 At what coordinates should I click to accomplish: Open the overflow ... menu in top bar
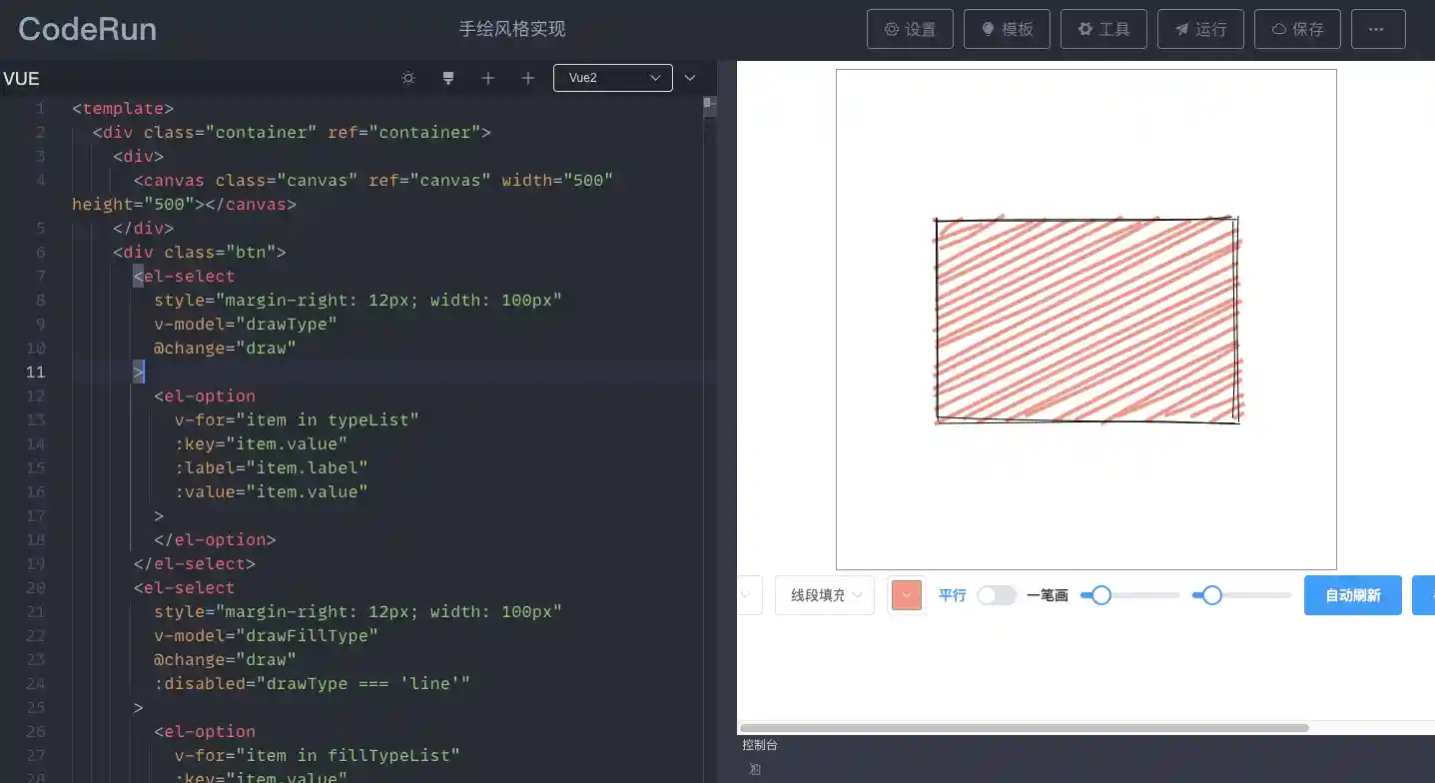[1377, 29]
